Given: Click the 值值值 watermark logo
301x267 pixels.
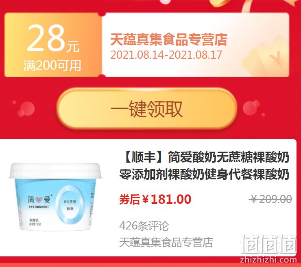Looking at the screenshot, I should [268, 244].
